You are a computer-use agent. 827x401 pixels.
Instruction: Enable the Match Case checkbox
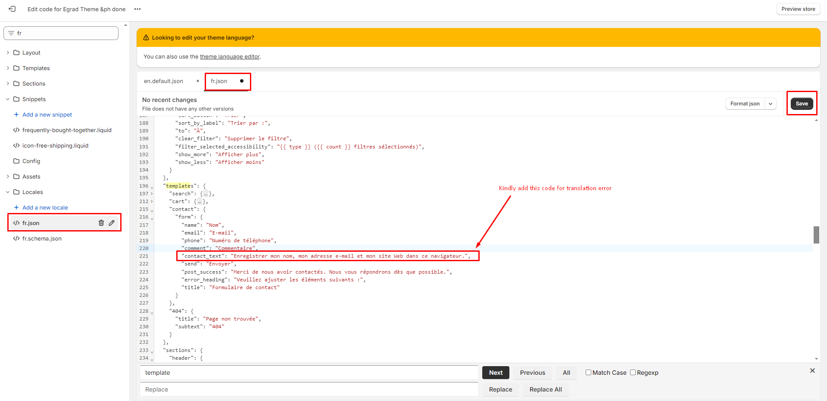click(x=588, y=372)
